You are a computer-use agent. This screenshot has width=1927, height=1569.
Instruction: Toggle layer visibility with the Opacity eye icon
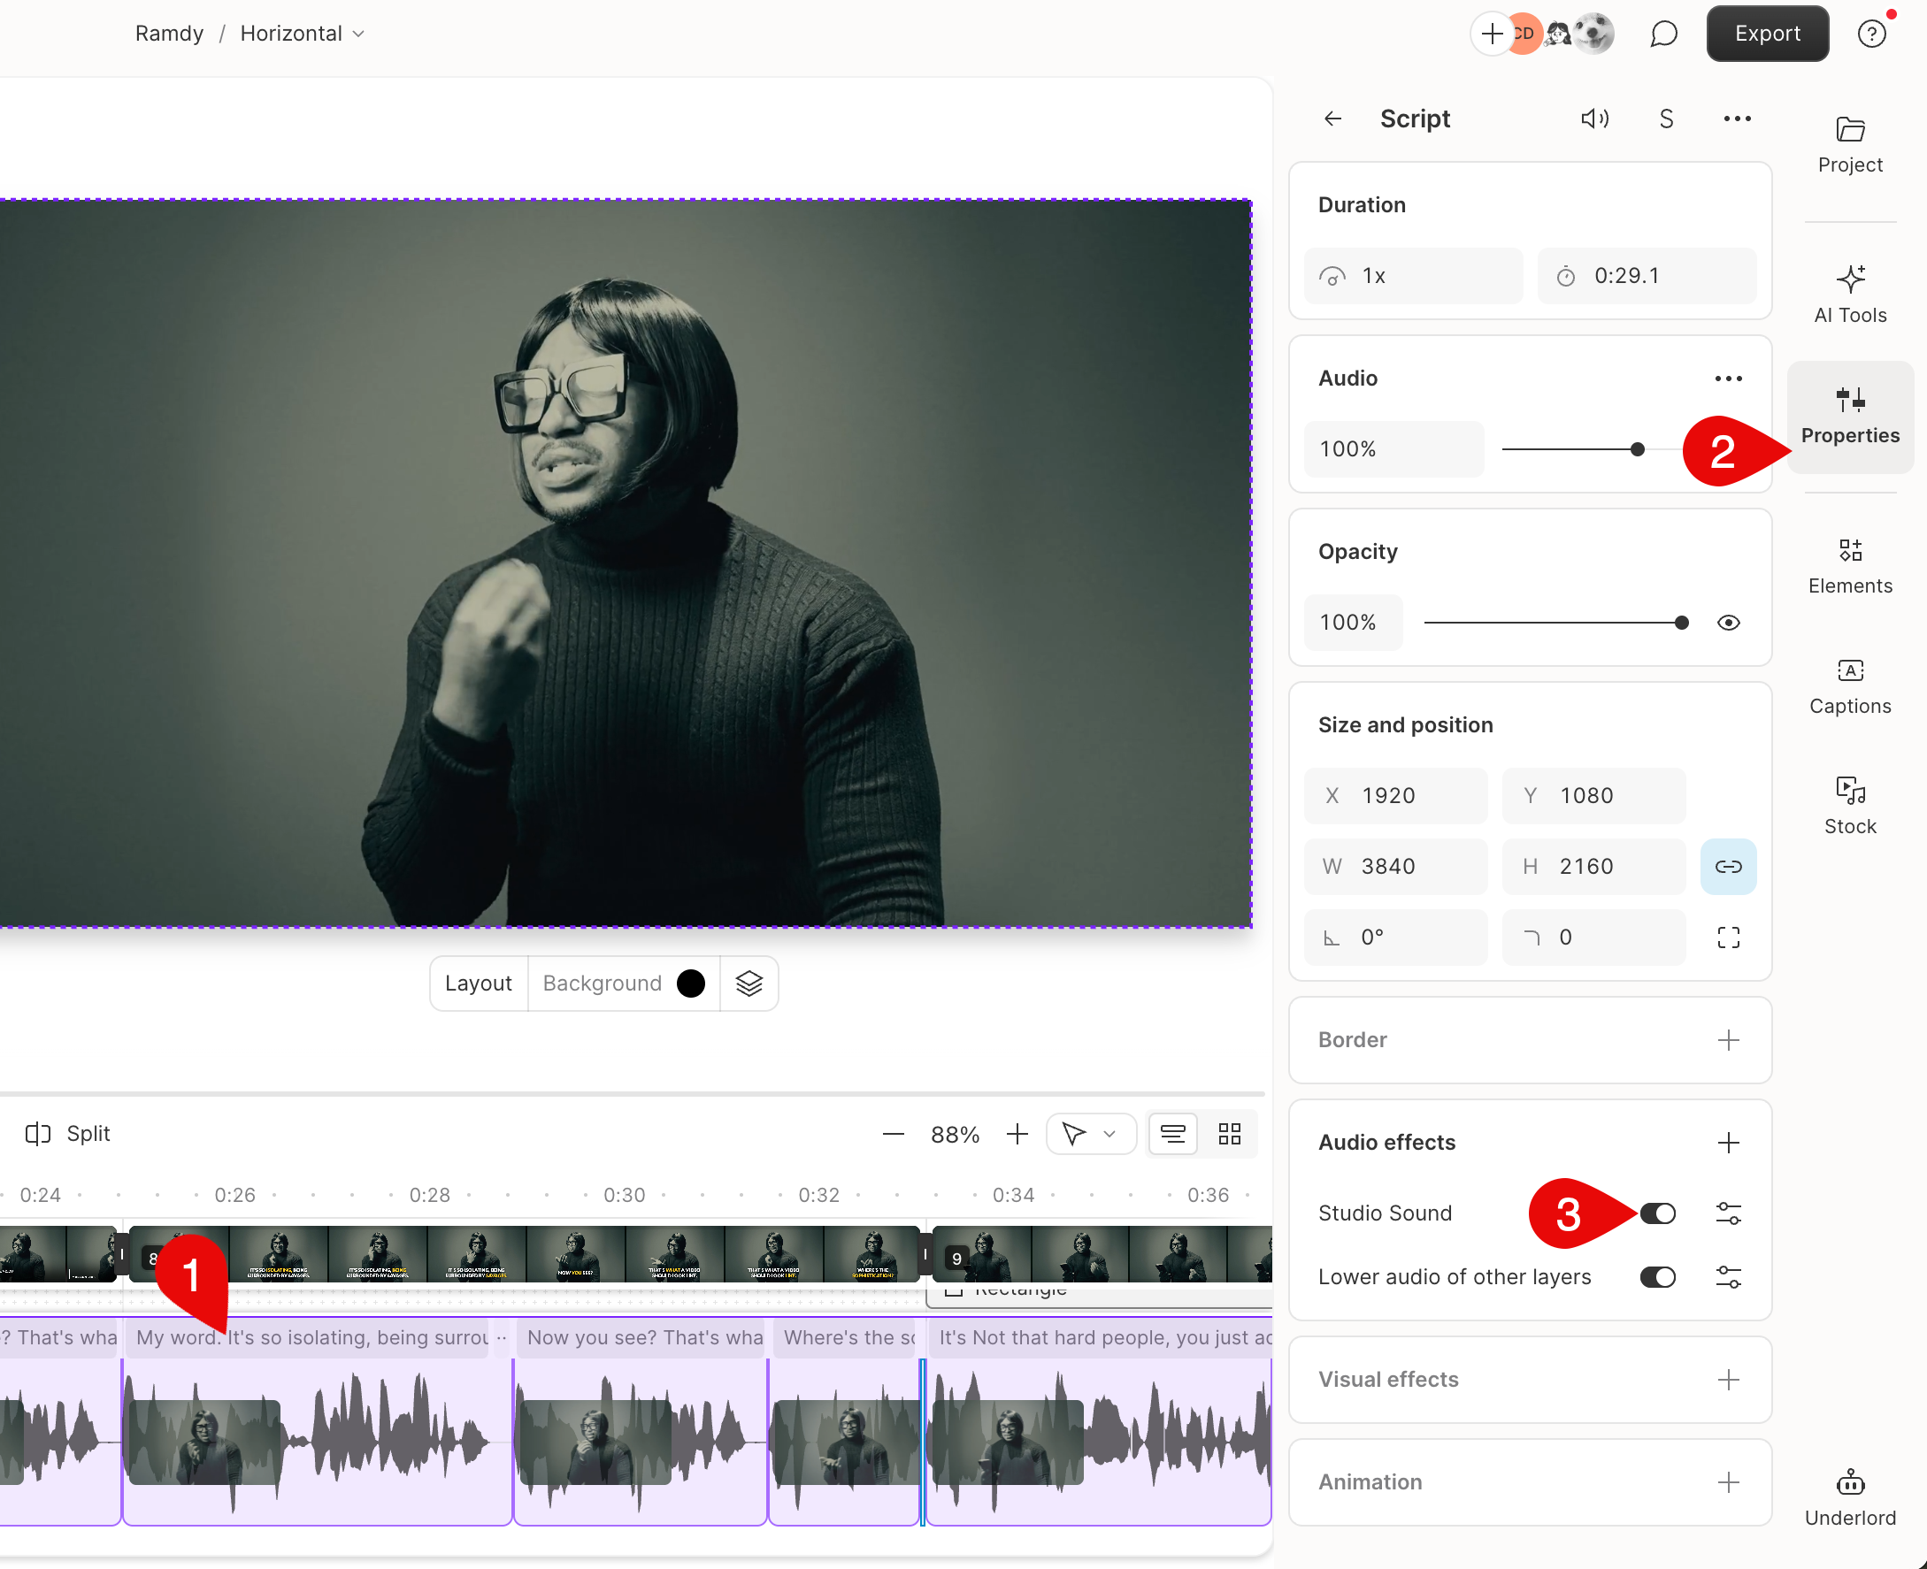pyautogui.click(x=1728, y=622)
